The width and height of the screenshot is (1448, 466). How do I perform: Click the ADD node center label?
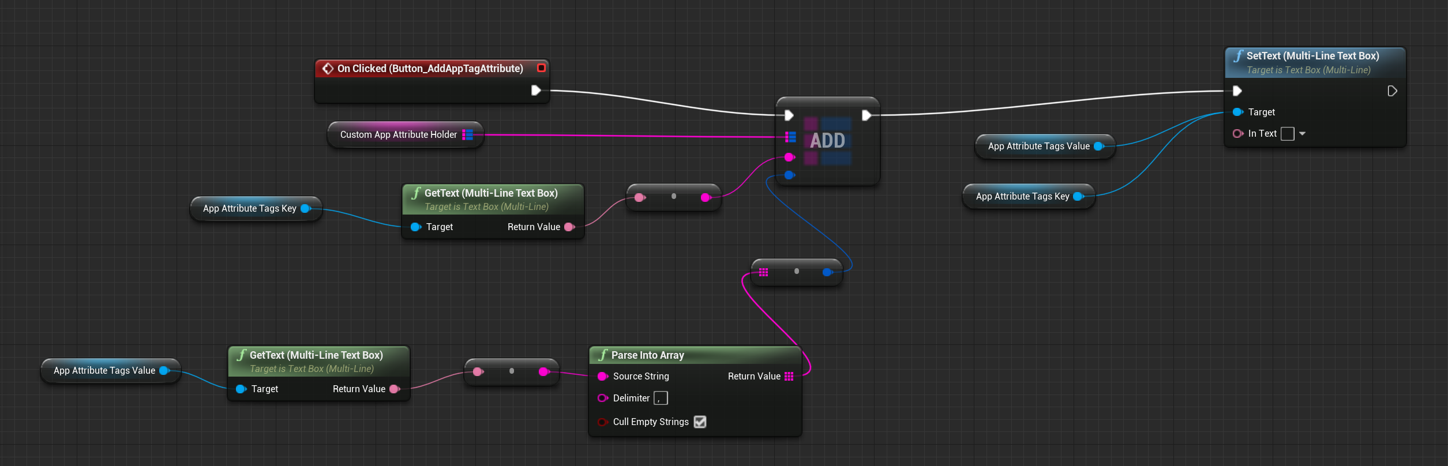point(827,140)
